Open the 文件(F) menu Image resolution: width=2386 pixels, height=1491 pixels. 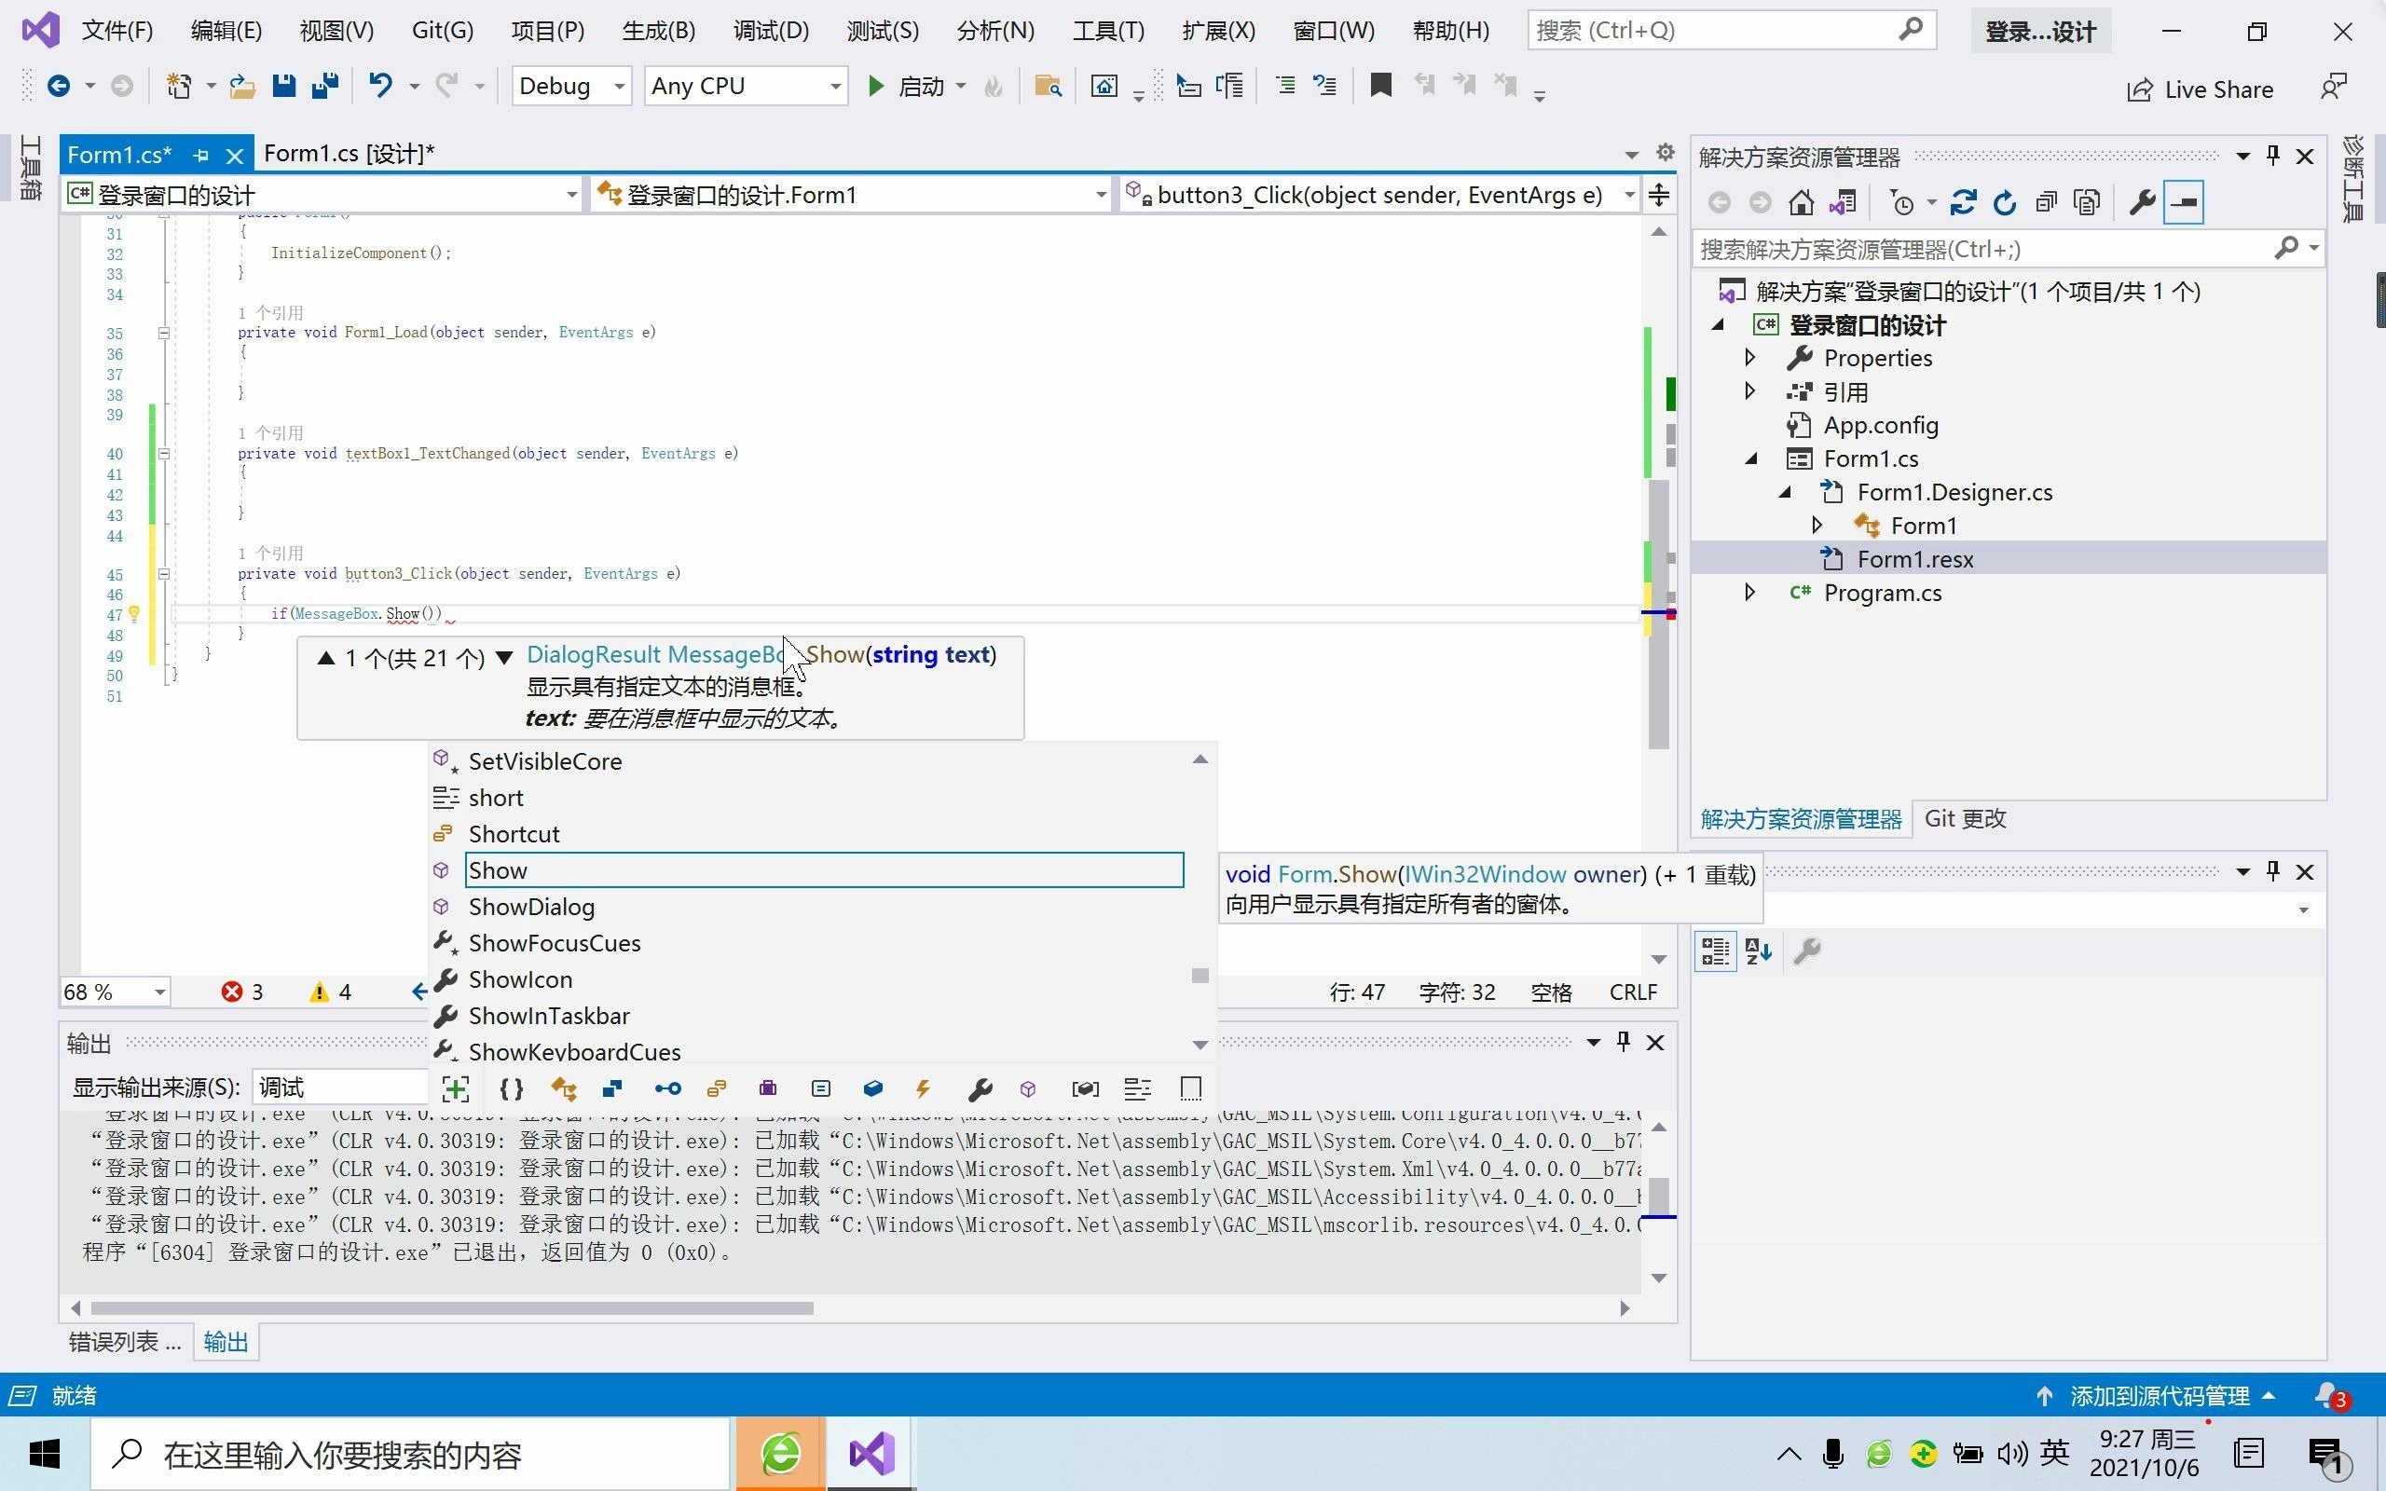117,31
